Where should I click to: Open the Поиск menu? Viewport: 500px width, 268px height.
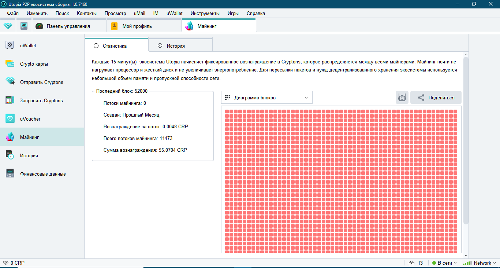(62, 13)
